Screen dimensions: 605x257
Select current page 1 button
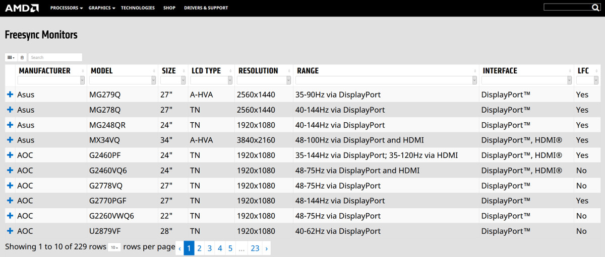189,248
